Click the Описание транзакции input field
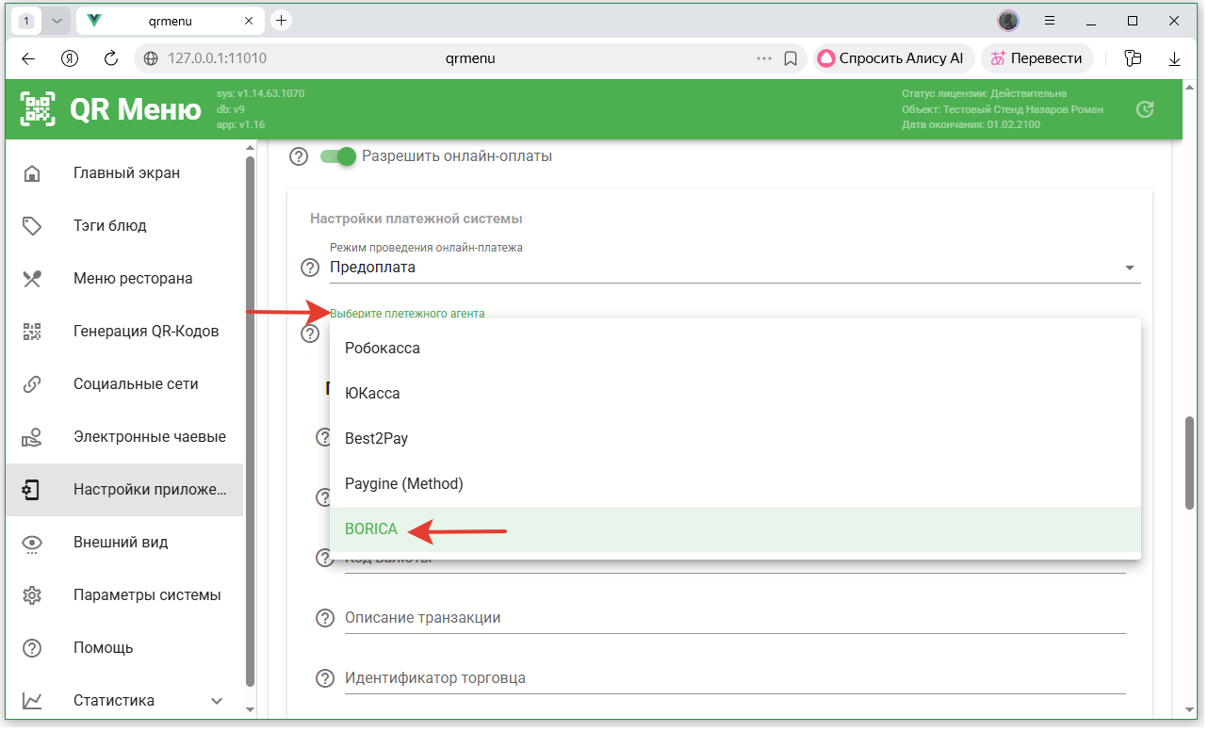1208x732 pixels. [733, 618]
